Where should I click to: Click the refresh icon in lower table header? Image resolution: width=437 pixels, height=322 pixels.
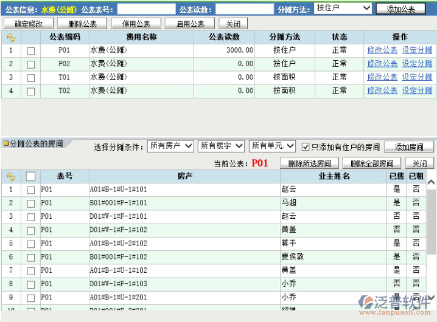tap(10, 176)
